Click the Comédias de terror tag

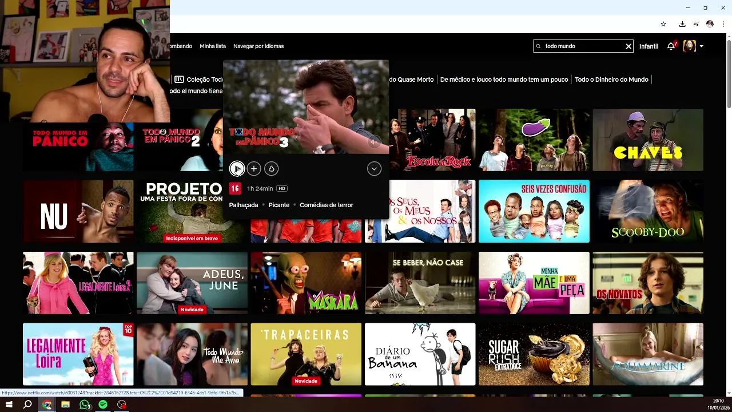[327, 205]
